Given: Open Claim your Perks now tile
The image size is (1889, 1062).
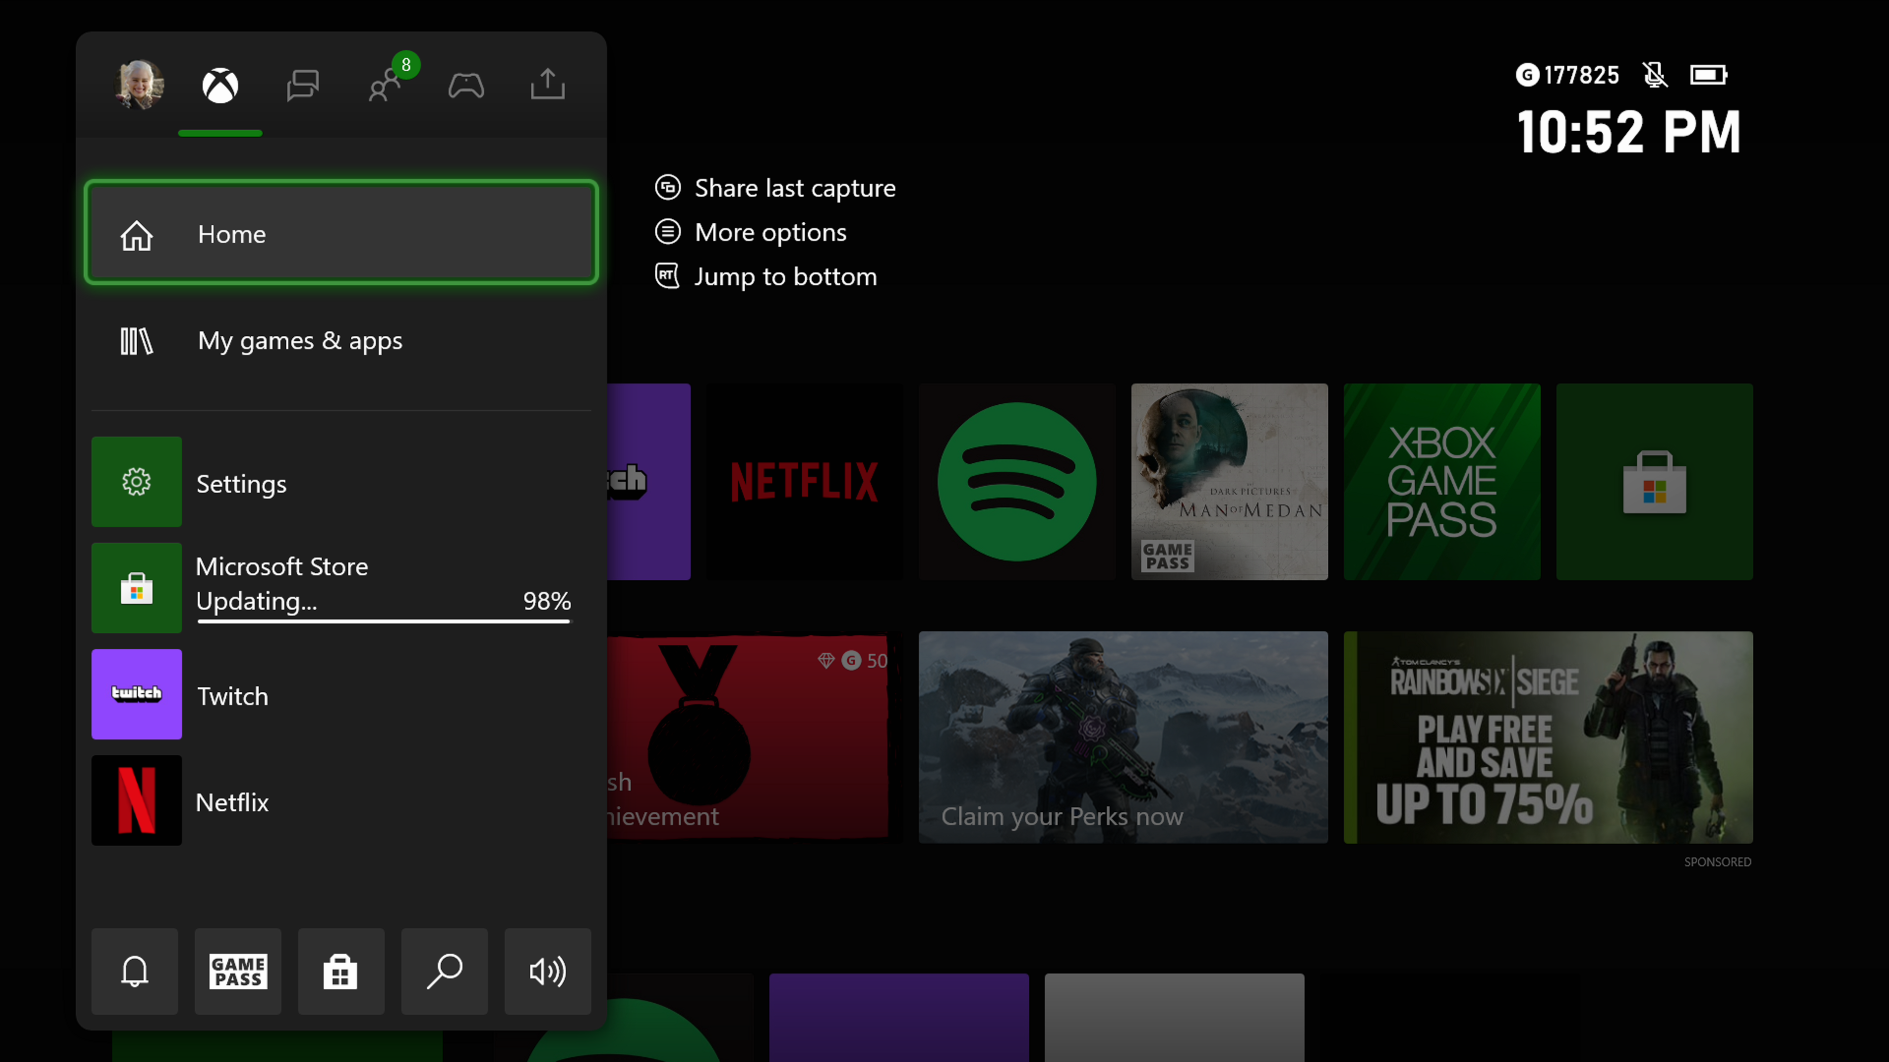Looking at the screenshot, I should coord(1124,737).
